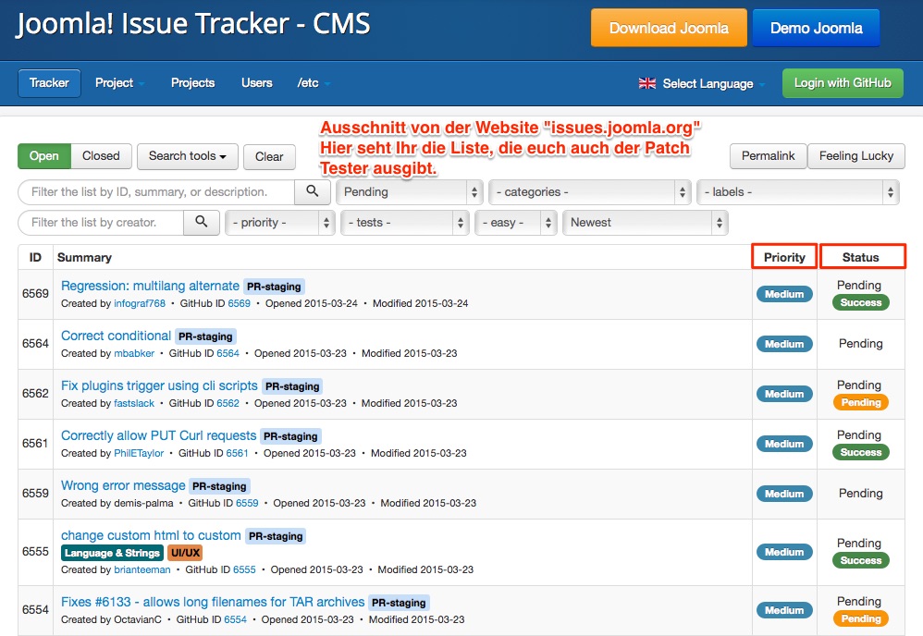Open issue 'Wrong error message'

pyautogui.click(x=123, y=486)
